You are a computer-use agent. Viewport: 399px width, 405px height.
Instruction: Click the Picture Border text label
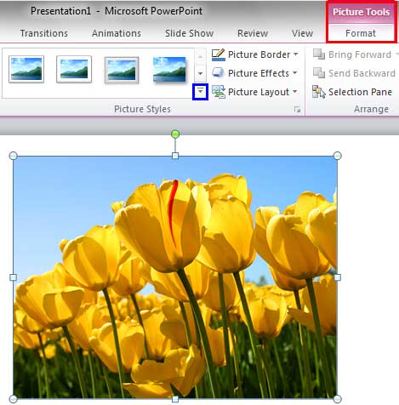[259, 54]
